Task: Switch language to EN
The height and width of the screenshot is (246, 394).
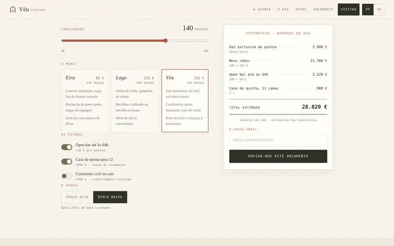Action: click(379, 9)
